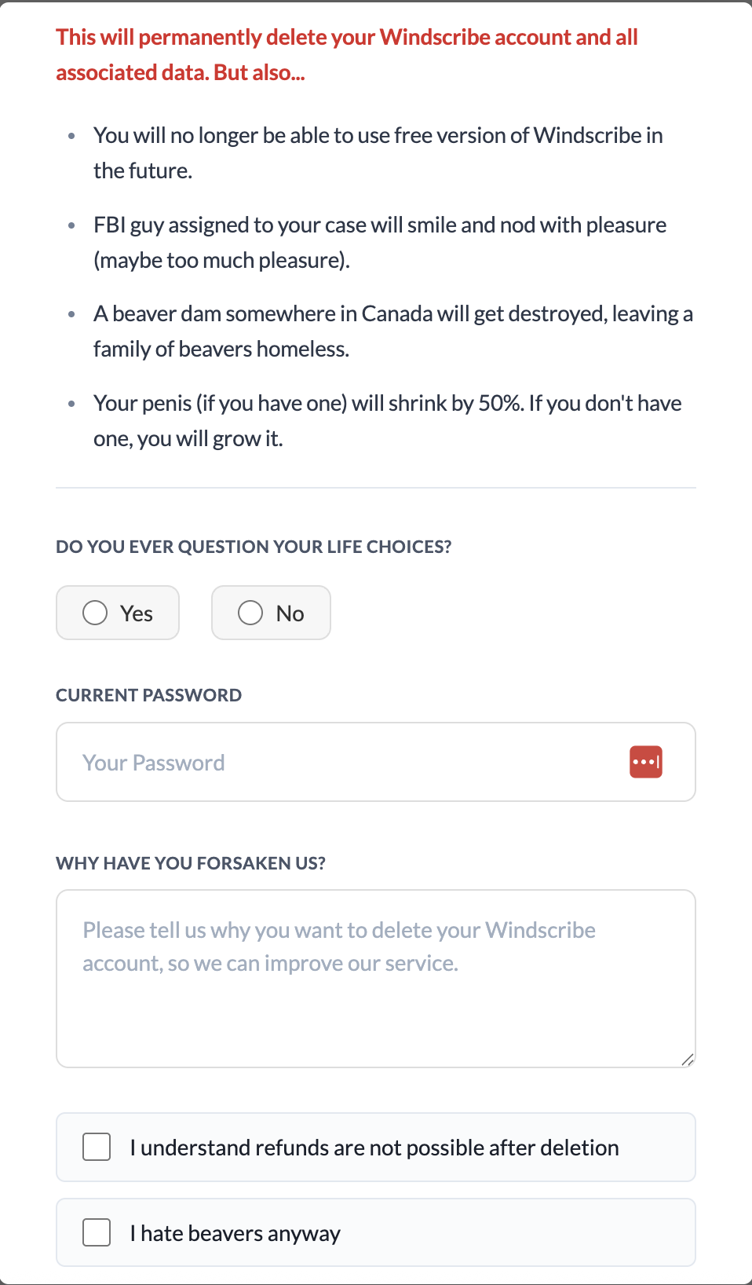Viewport: 752px width, 1285px height.
Task: Click the I understand refunds label text
Action: pyautogui.click(x=374, y=1148)
